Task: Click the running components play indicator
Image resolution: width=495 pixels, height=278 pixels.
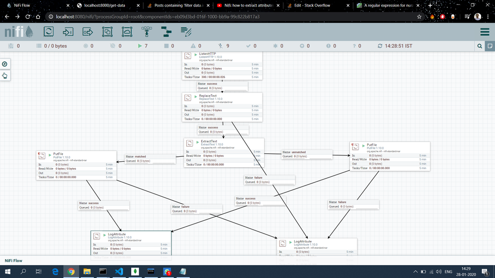Action: (x=140, y=46)
